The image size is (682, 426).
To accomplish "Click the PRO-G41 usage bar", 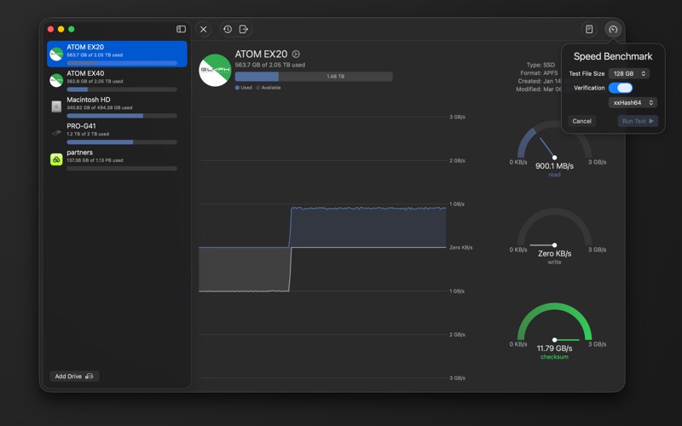I will [122, 142].
